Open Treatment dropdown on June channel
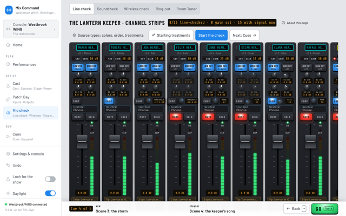This screenshot has width=346, height=216. click(x=215, y=109)
